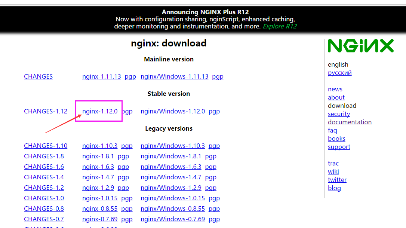The width and height of the screenshot is (406, 228).
Task: Open pgp signature for nginx/Windows-1.6.3
Action: click(x=211, y=167)
